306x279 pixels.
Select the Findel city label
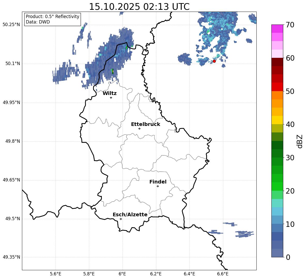[x=158, y=182]
